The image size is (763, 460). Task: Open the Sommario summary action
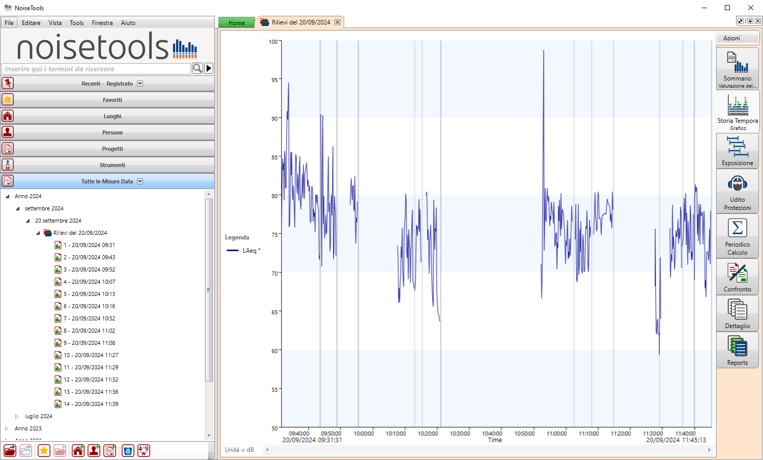coord(737,68)
